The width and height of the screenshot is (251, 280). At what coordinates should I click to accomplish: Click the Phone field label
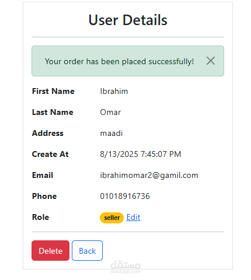point(44,196)
